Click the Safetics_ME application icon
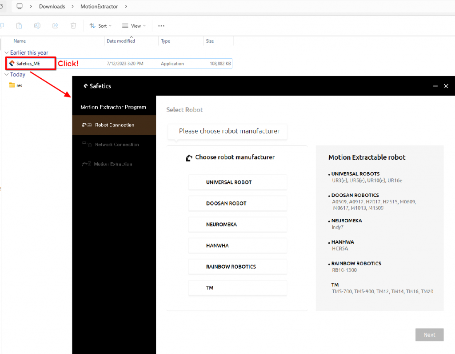 pos(12,63)
